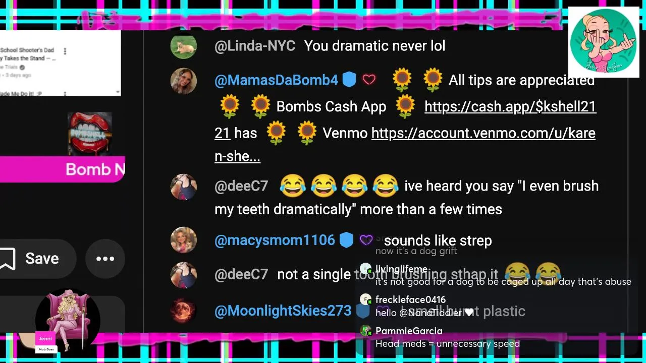This screenshot has height=363, width=646.
Task: Click the @Linda-NYC username
Action: (x=255, y=46)
